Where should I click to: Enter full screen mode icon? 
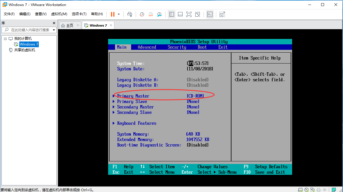(189, 14)
